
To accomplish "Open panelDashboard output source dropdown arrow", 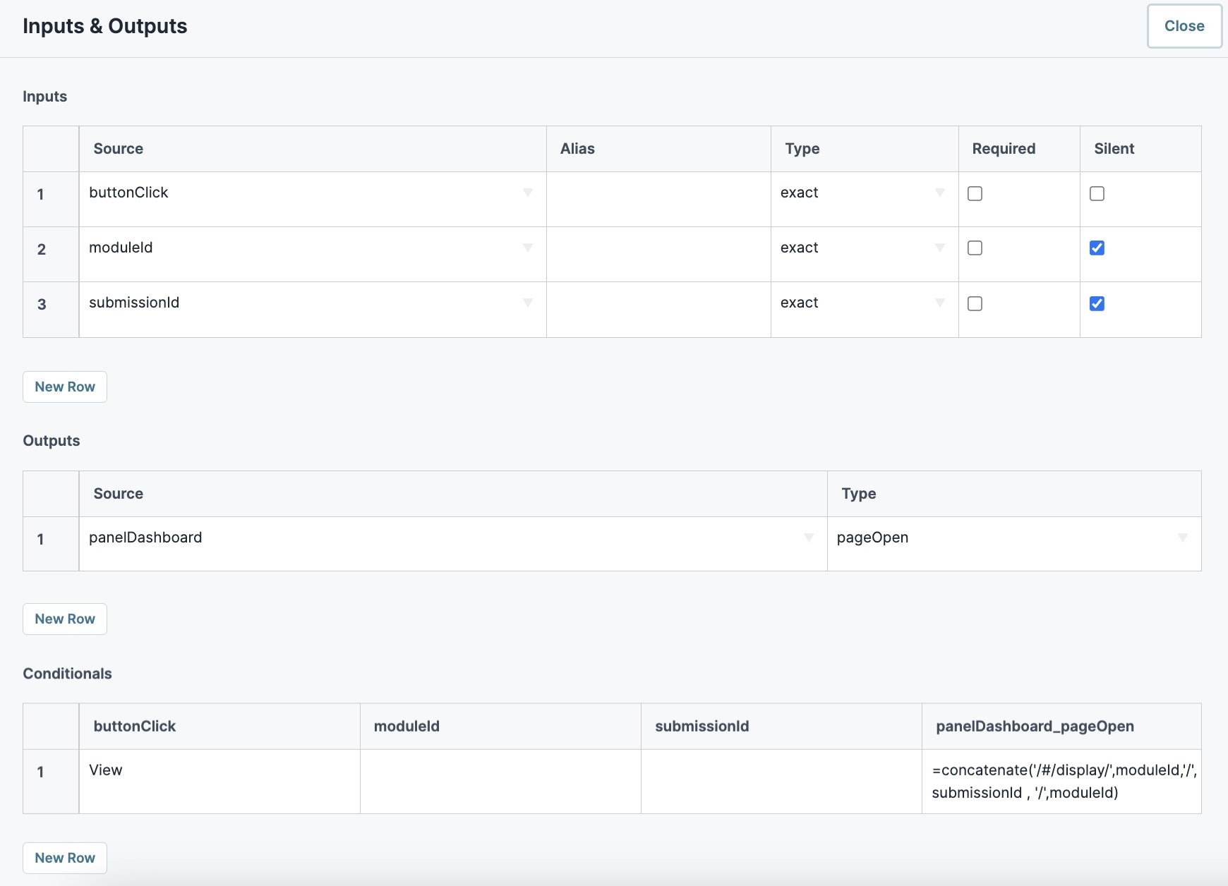I will [809, 538].
